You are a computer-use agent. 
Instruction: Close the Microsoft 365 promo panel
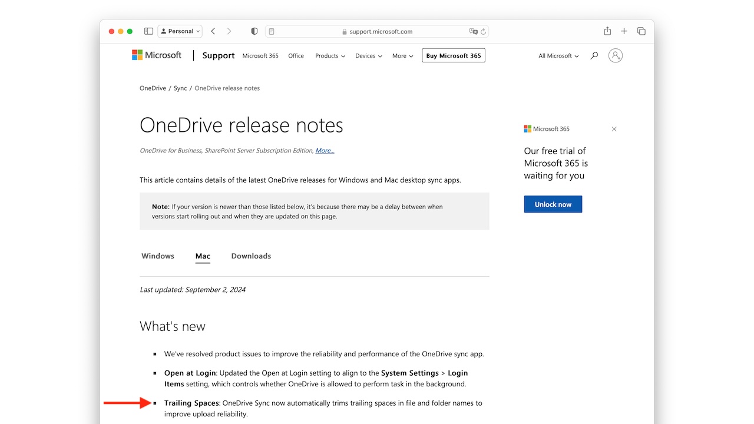coord(614,129)
